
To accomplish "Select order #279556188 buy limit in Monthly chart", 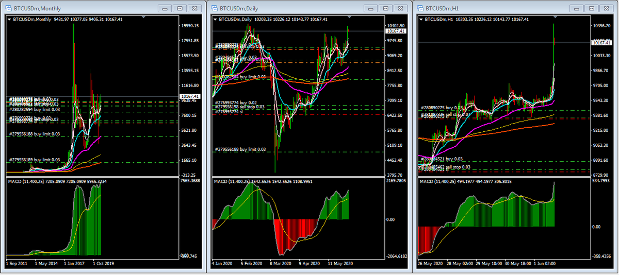I will (x=34, y=134).
